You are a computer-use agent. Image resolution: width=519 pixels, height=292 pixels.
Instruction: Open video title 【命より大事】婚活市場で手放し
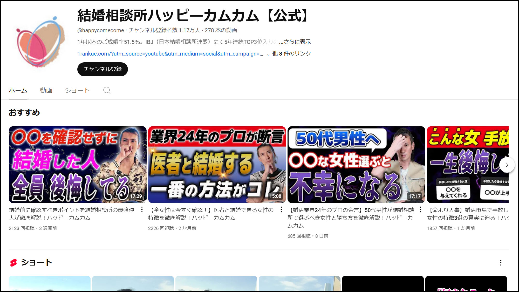tap(468, 214)
